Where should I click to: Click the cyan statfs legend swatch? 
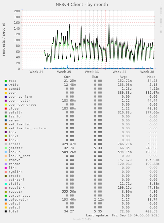point(6,184)
